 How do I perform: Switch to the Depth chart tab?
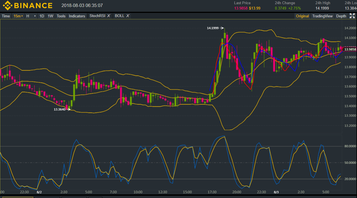point(341,16)
